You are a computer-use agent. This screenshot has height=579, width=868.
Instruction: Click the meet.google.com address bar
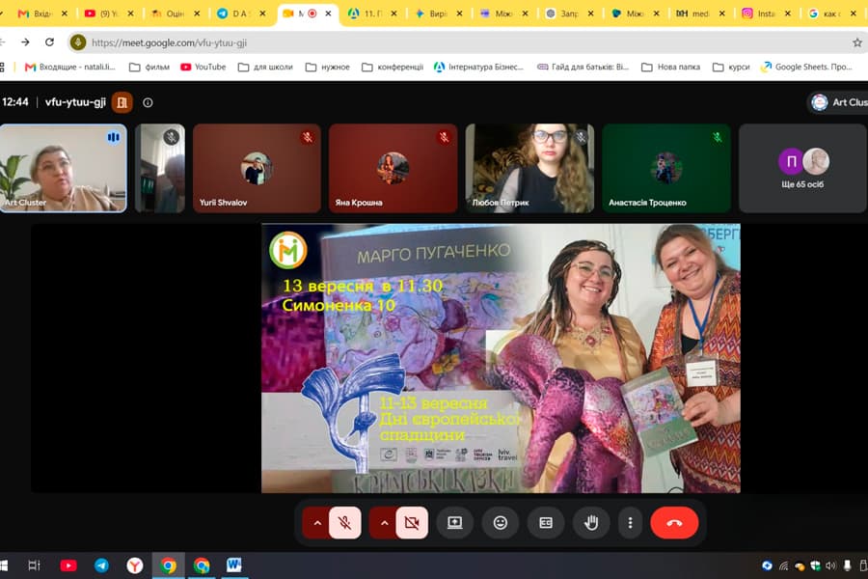coord(465,42)
